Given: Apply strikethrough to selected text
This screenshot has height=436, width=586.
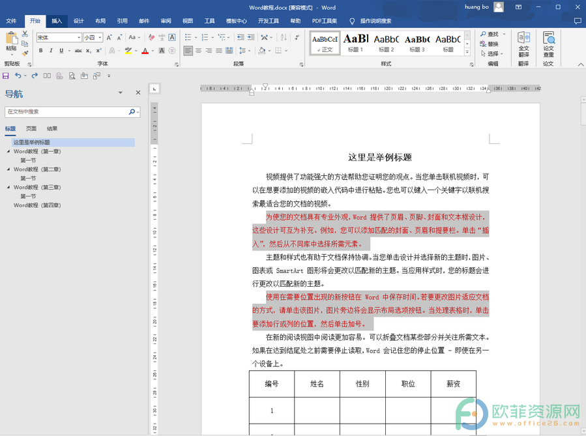Looking at the screenshot, I should coord(78,50).
